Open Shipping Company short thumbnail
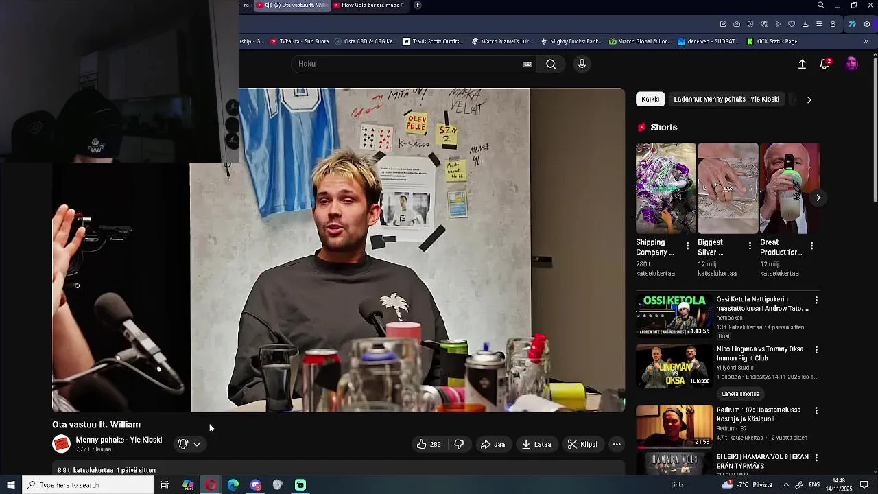This screenshot has width=878, height=494. coord(665,189)
